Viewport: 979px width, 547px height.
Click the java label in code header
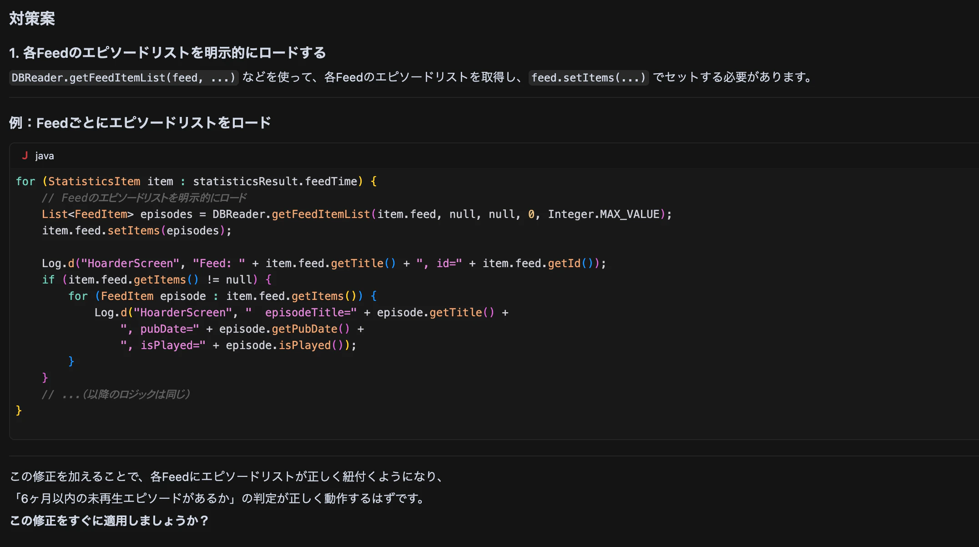[x=45, y=156]
